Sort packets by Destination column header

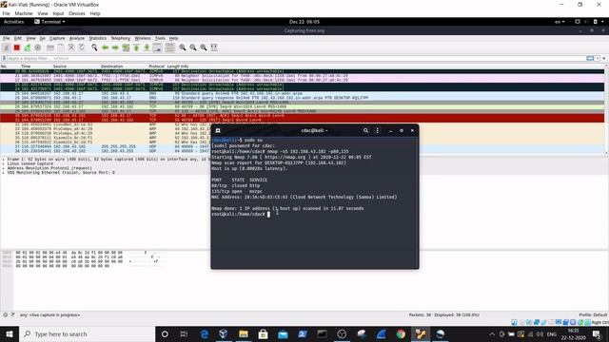point(112,66)
